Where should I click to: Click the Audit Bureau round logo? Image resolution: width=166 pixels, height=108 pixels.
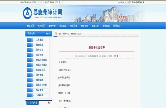[27, 13]
